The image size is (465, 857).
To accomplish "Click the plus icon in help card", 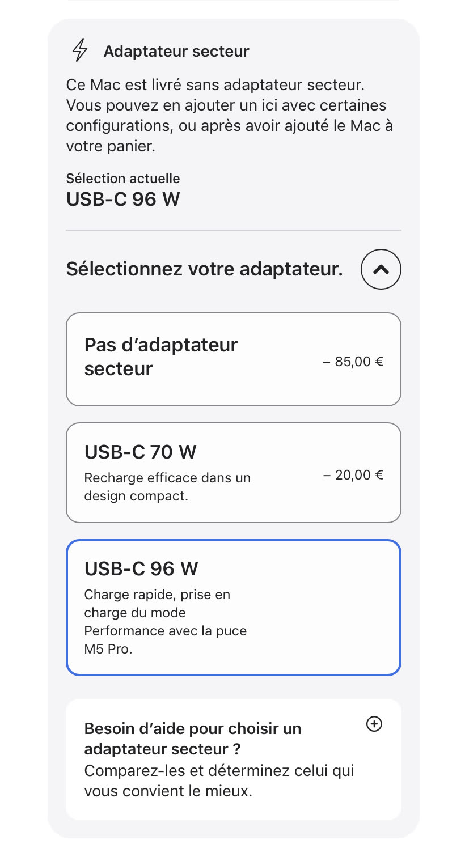I will (374, 724).
